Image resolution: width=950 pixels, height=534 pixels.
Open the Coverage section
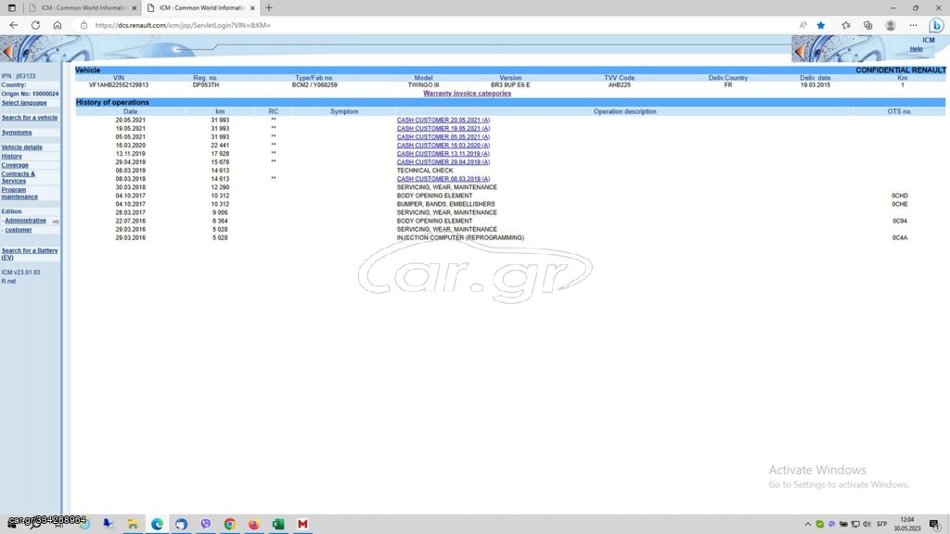coord(15,165)
